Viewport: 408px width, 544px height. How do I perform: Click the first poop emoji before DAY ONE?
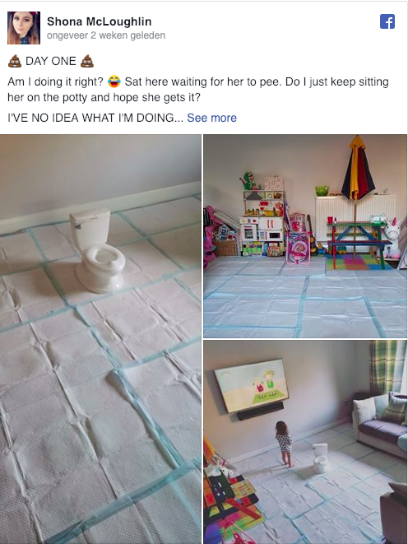[x=15, y=61]
